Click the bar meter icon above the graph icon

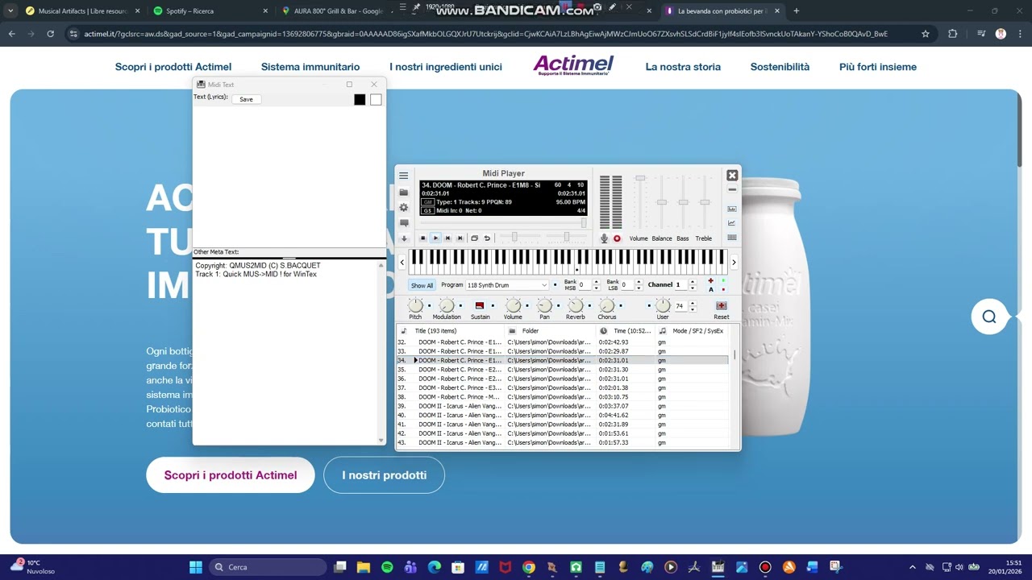coord(731,209)
